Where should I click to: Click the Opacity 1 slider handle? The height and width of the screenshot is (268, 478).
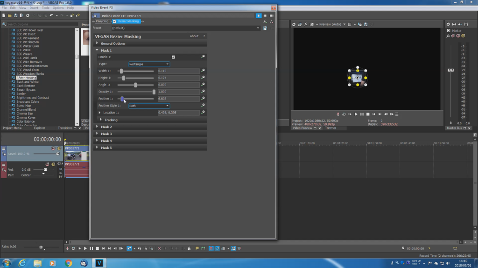pyautogui.click(x=154, y=92)
